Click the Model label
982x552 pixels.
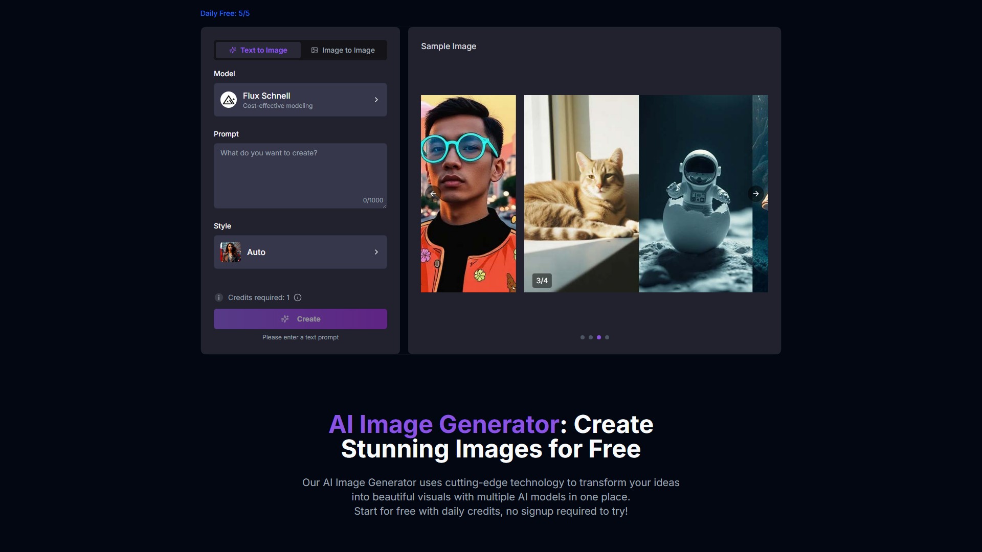224,74
